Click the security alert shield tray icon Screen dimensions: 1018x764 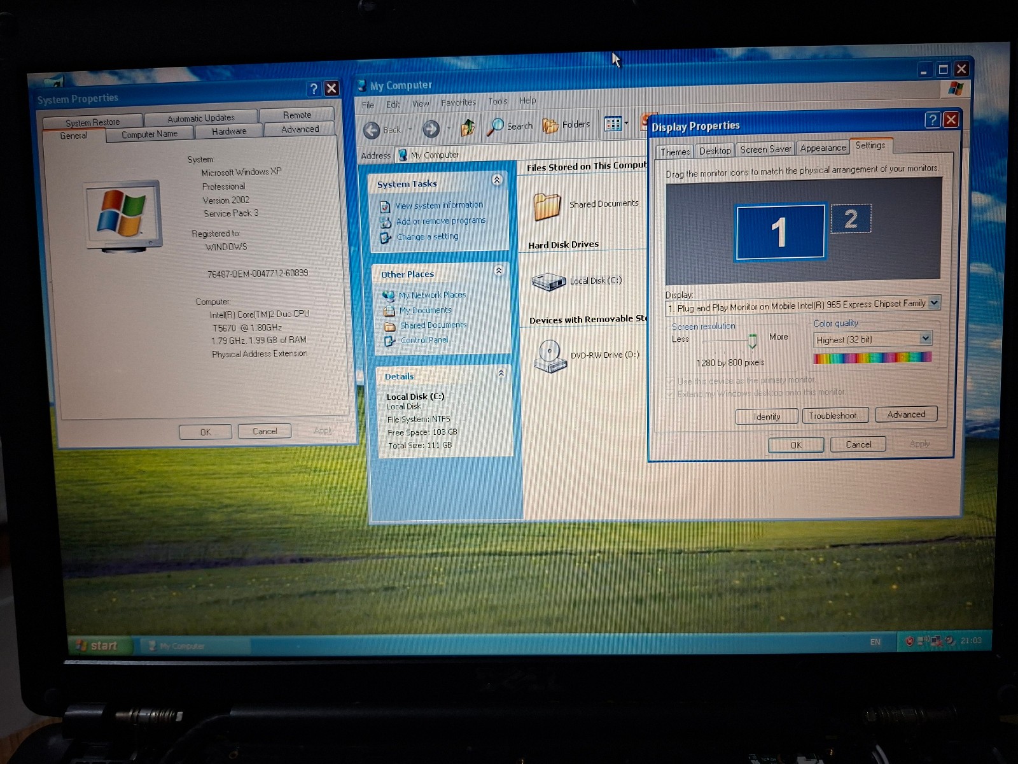click(909, 641)
